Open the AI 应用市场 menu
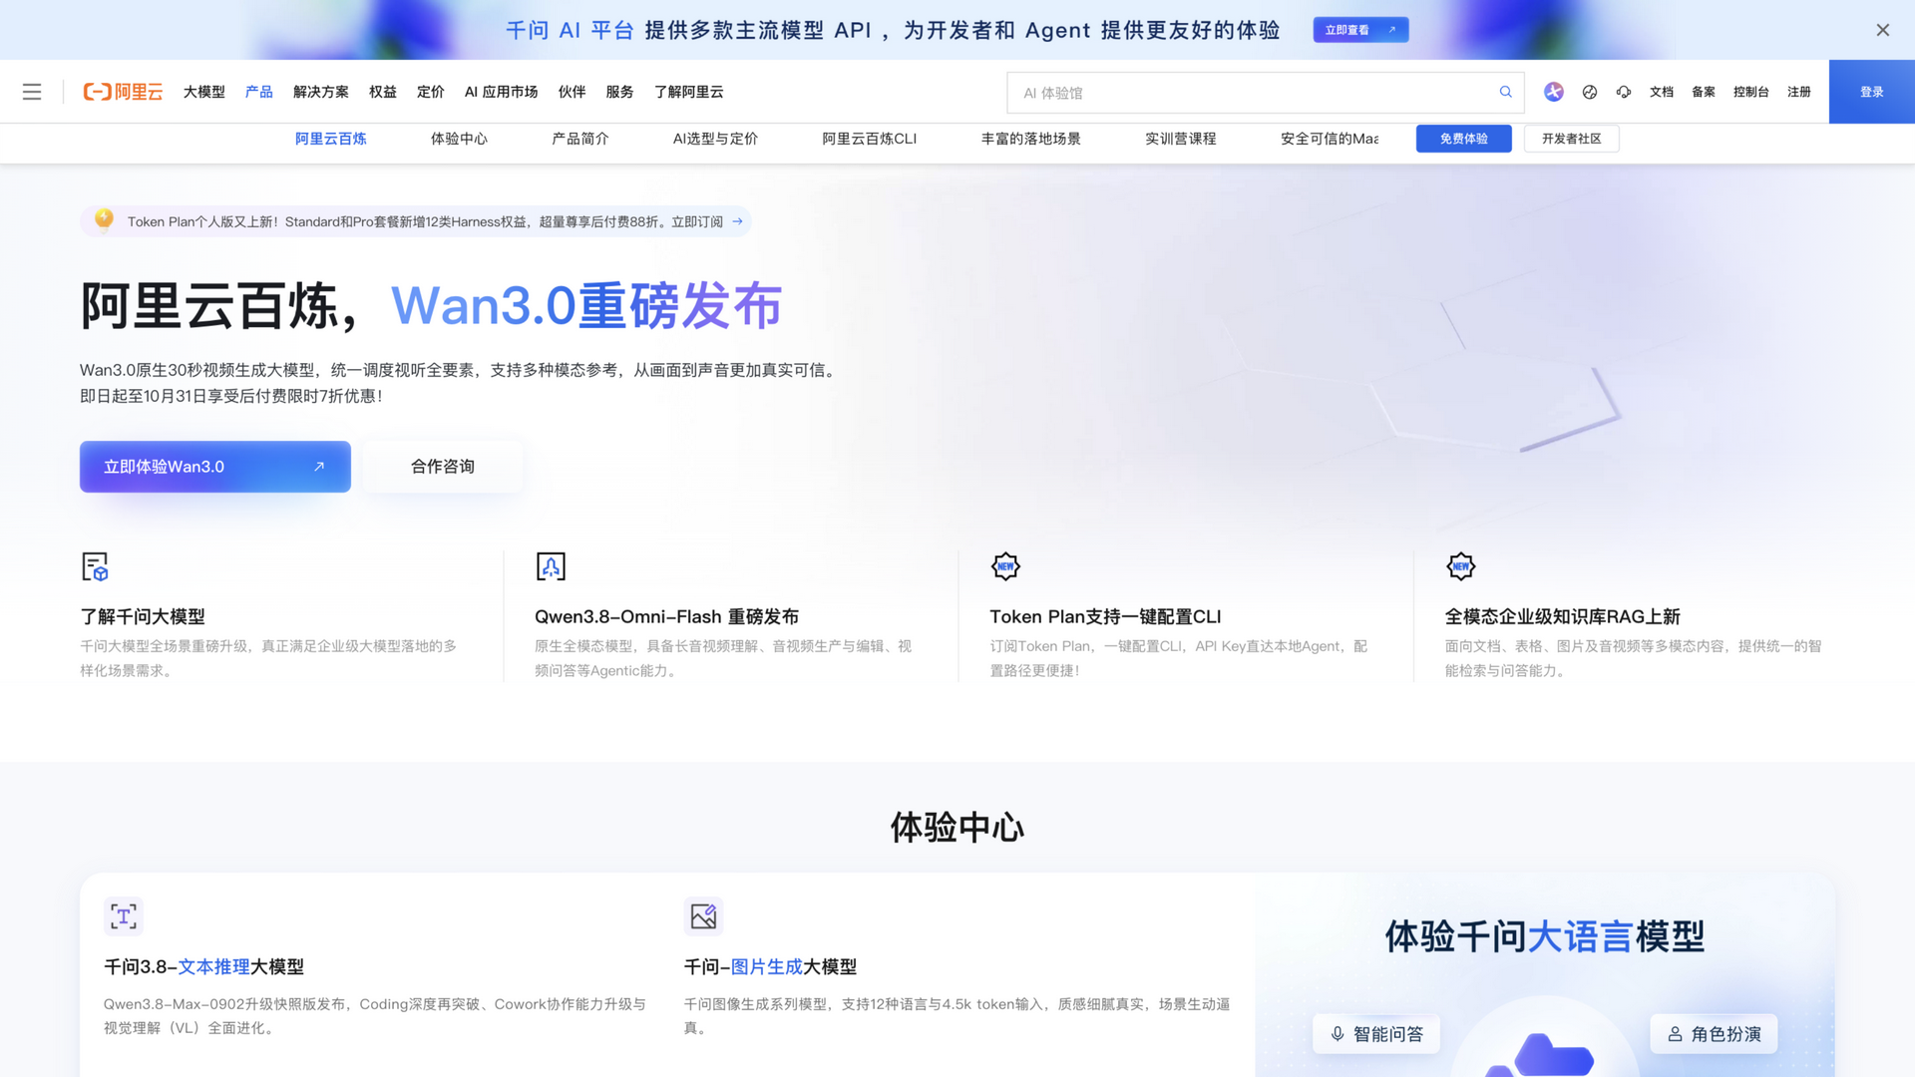Screen dimensions: 1915x1077 click(502, 92)
